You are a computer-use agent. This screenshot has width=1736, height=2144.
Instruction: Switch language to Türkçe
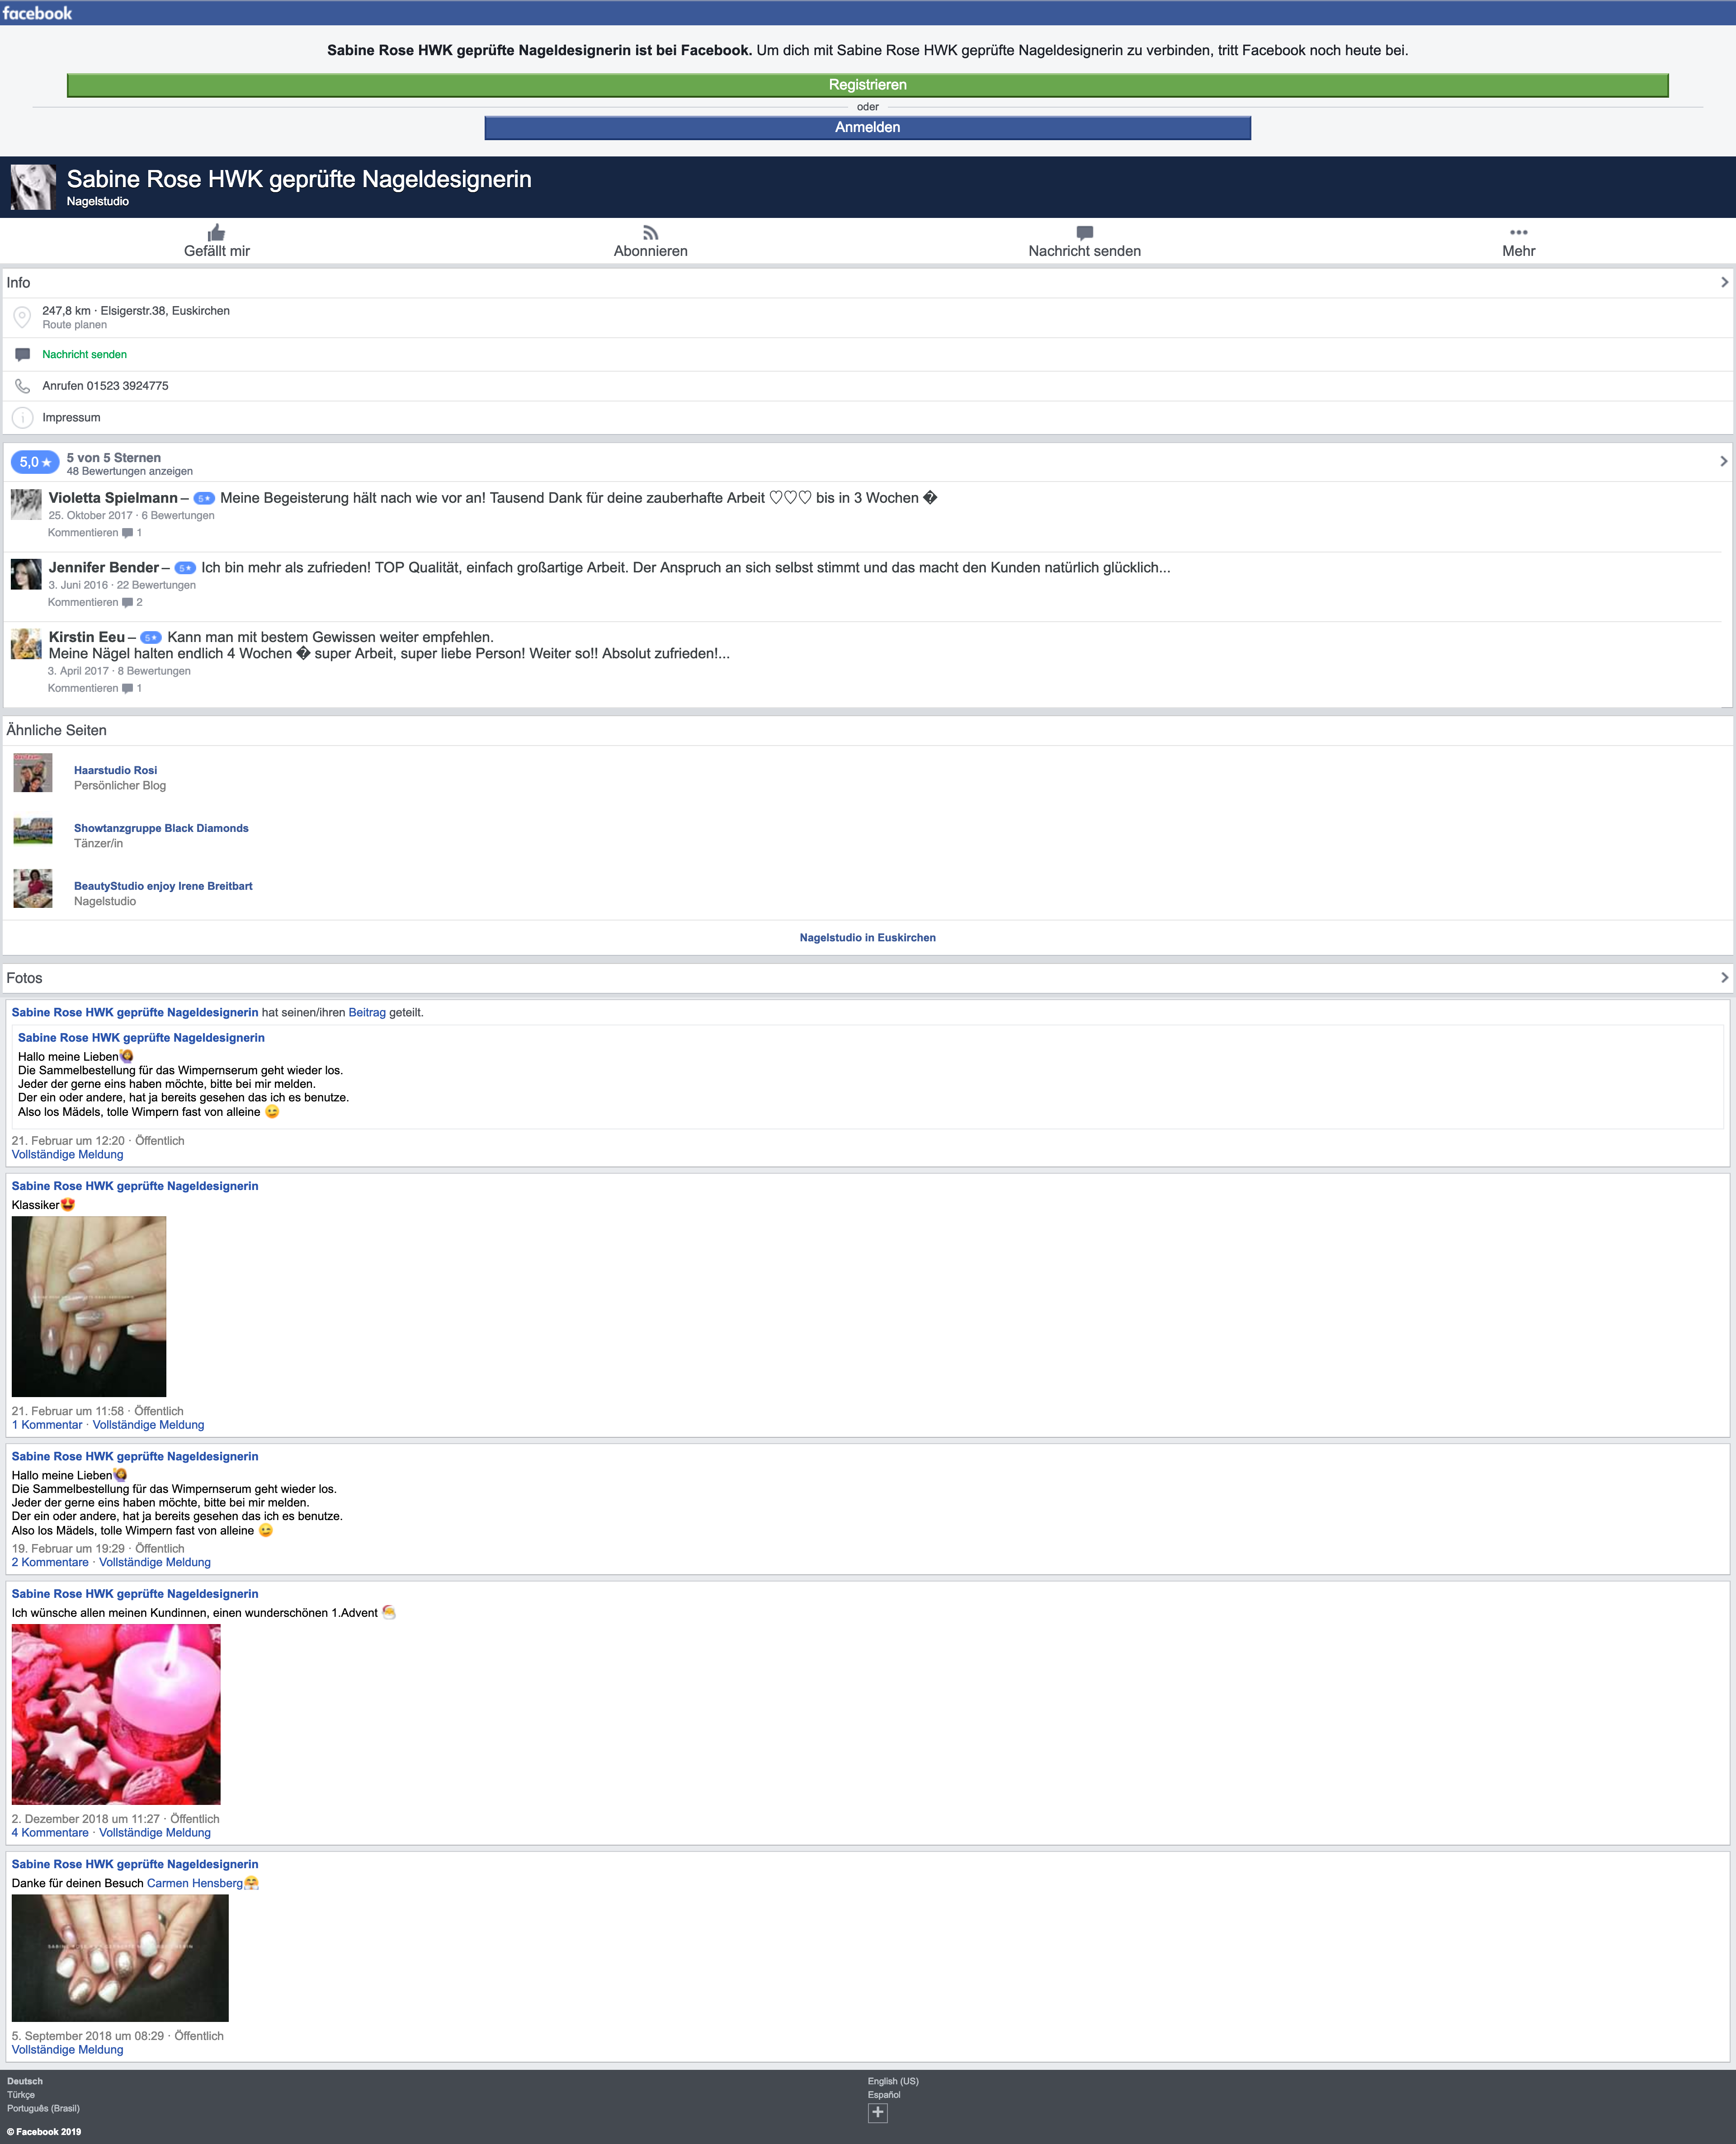[x=21, y=2095]
